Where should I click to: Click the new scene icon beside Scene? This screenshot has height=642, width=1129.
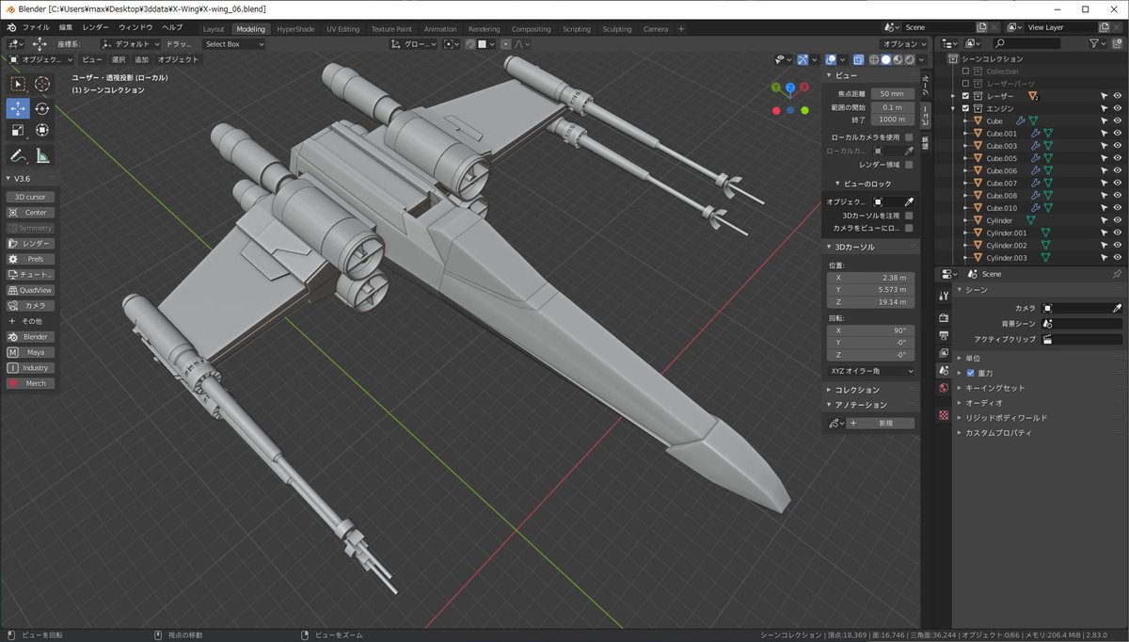point(982,28)
